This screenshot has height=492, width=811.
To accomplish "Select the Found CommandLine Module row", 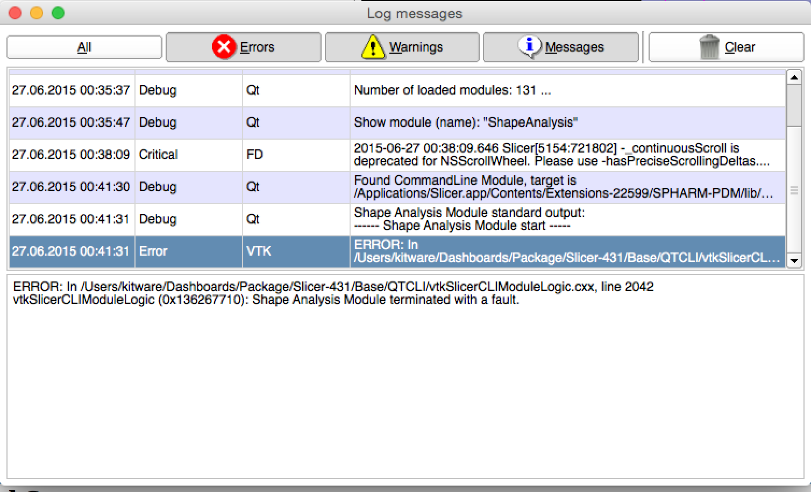I will click(x=396, y=187).
